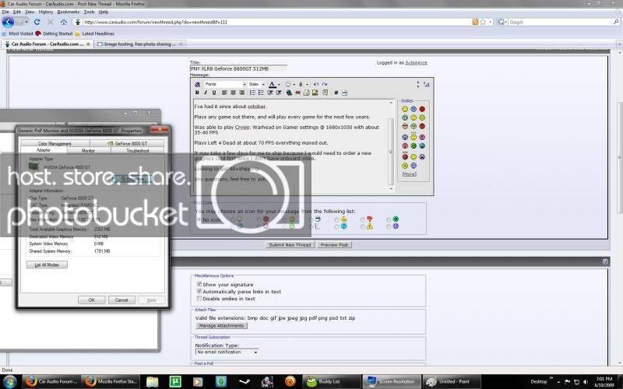Reload the page with refresh icon
The height and width of the screenshot is (389, 623).
point(37,23)
